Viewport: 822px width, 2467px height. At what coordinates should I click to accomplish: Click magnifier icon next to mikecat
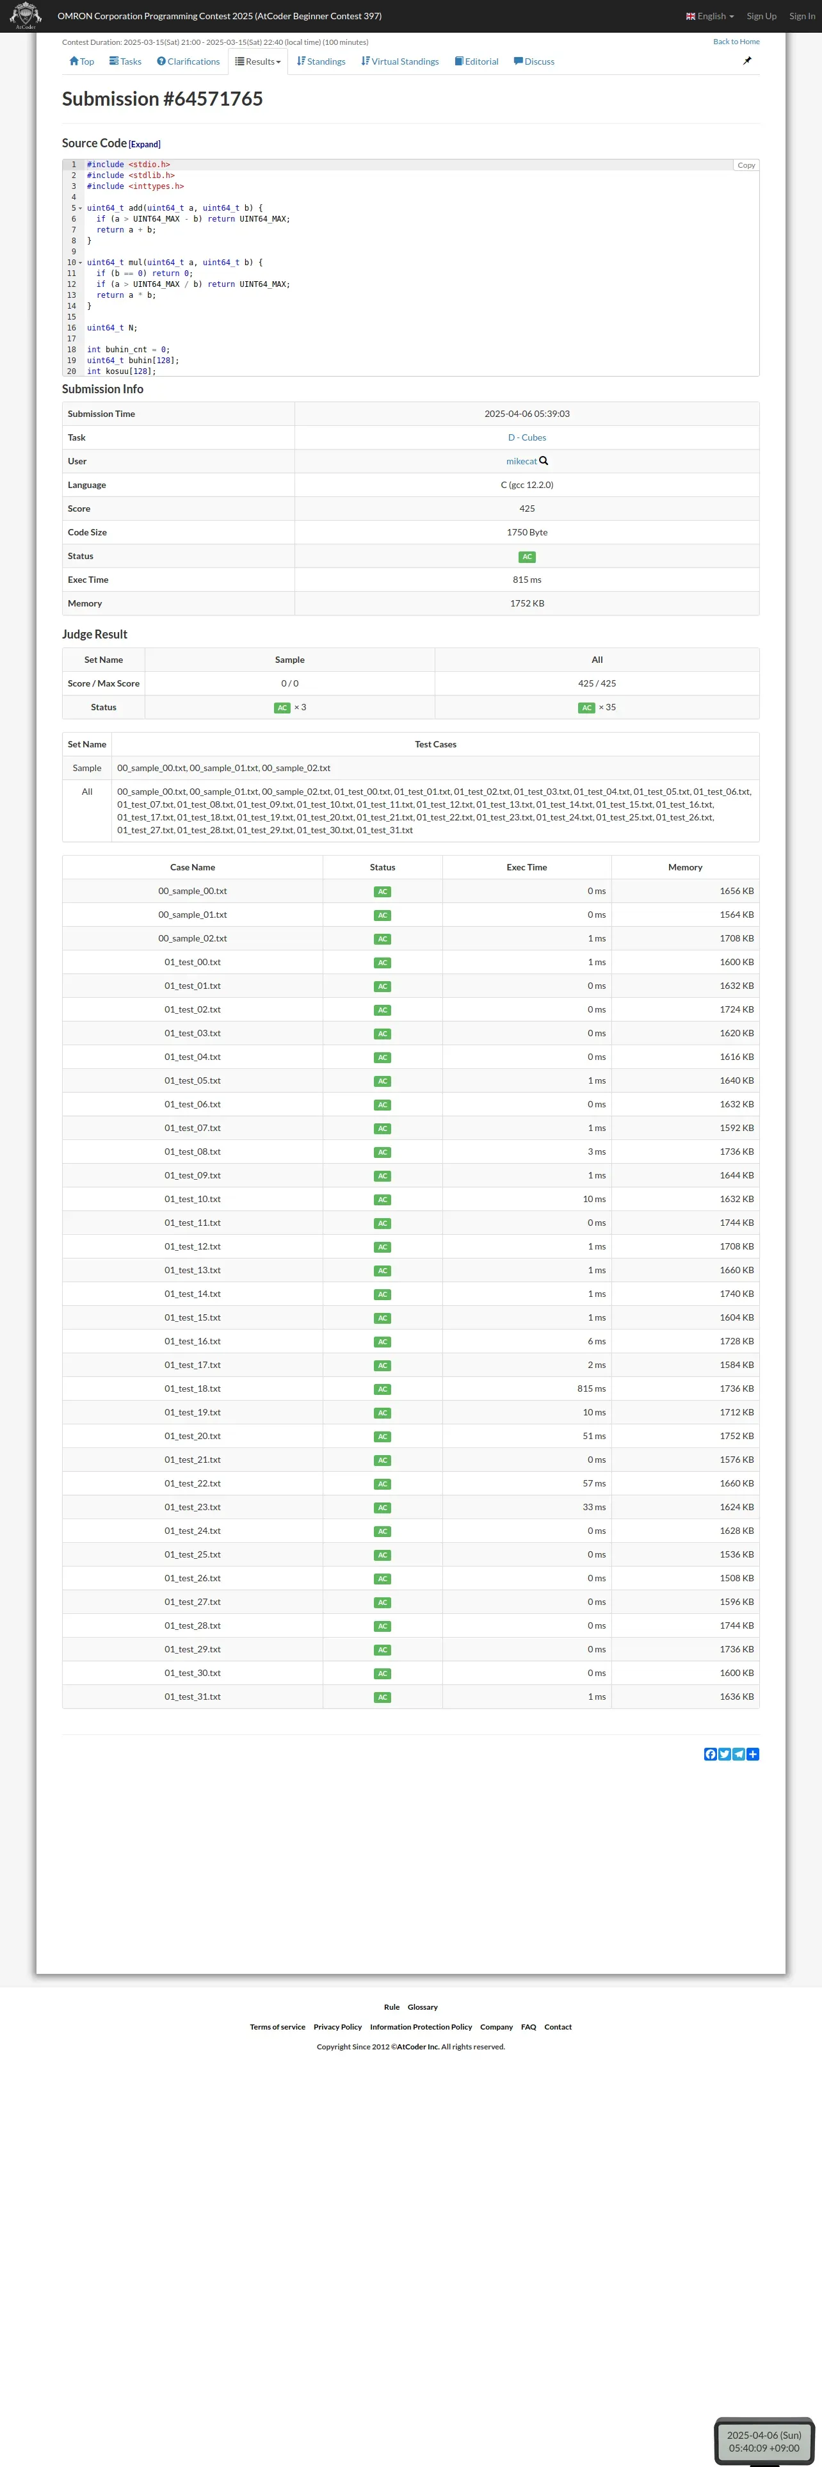coord(545,460)
